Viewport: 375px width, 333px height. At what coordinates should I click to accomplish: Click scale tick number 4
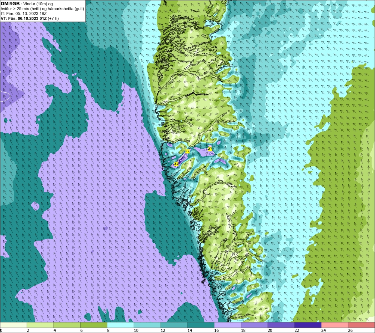tap(55, 330)
